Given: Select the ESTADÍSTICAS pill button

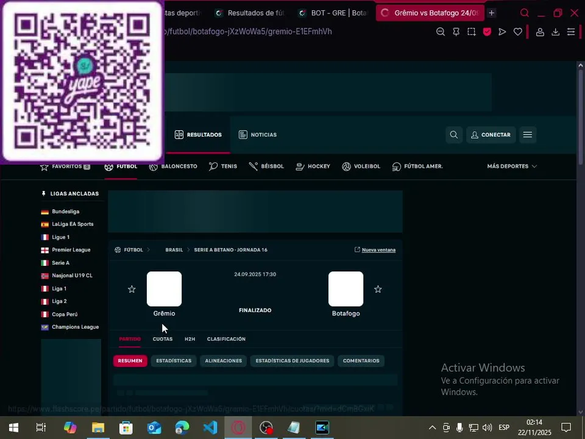Looking at the screenshot, I should pos(174,361).
